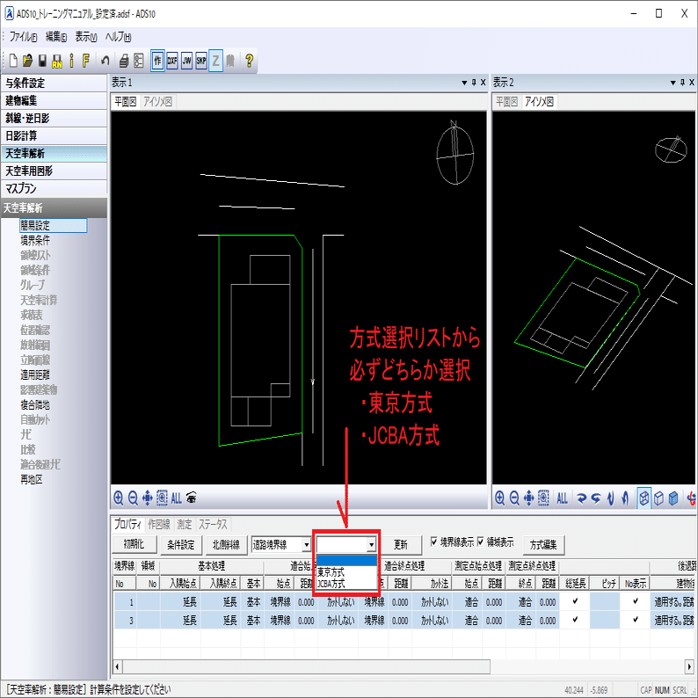Choose 東京方式 from the list

coord(346,572)
